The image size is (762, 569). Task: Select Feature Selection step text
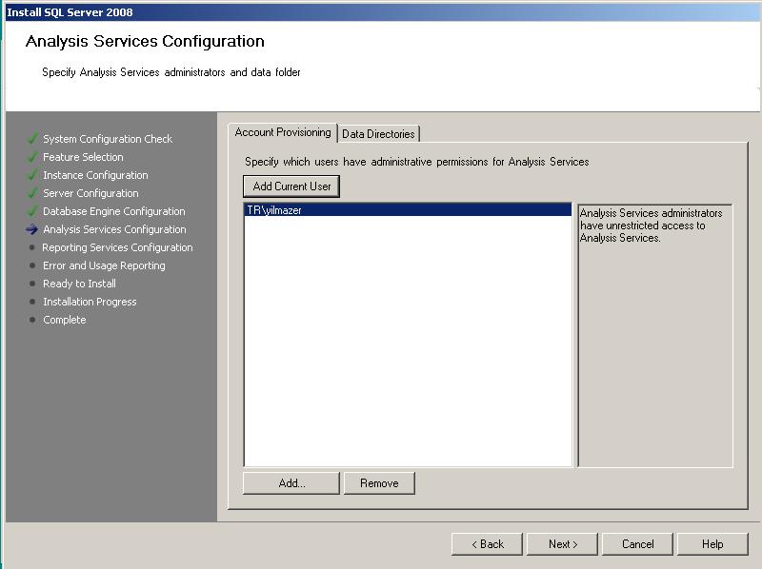[83, 157]
